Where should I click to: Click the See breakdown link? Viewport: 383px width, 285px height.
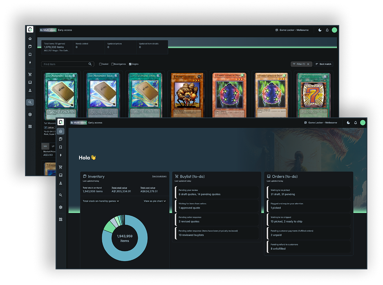159,176
